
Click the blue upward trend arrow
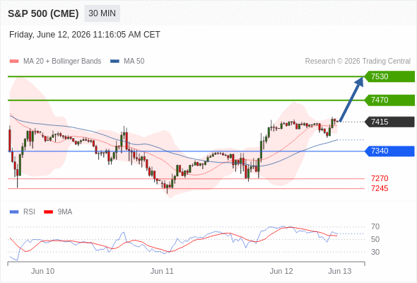click(351, 99)
